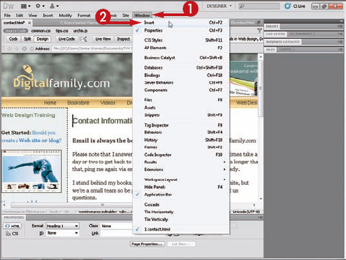The height and width of the screenshot is (260, 346).
Task: Select the HTML mode in Properties panel
Action: click(x=12, y=226)
